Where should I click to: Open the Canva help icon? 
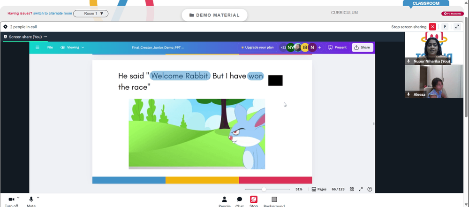point(370,189)
